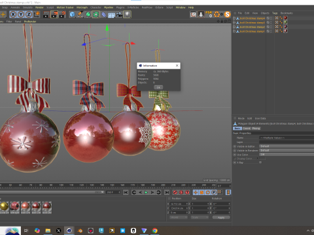Play the animation forwards
Viewport: 314px width, 235px height.
[x=146, y=193]
